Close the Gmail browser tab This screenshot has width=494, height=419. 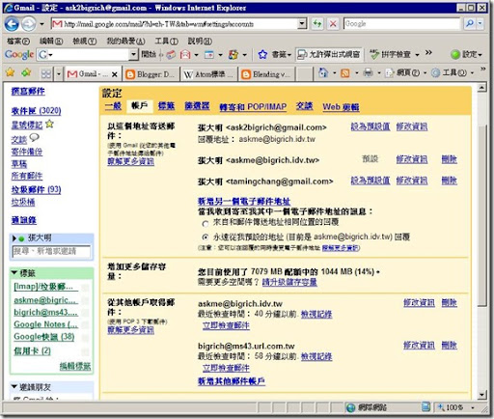click(x=115, y=74)
